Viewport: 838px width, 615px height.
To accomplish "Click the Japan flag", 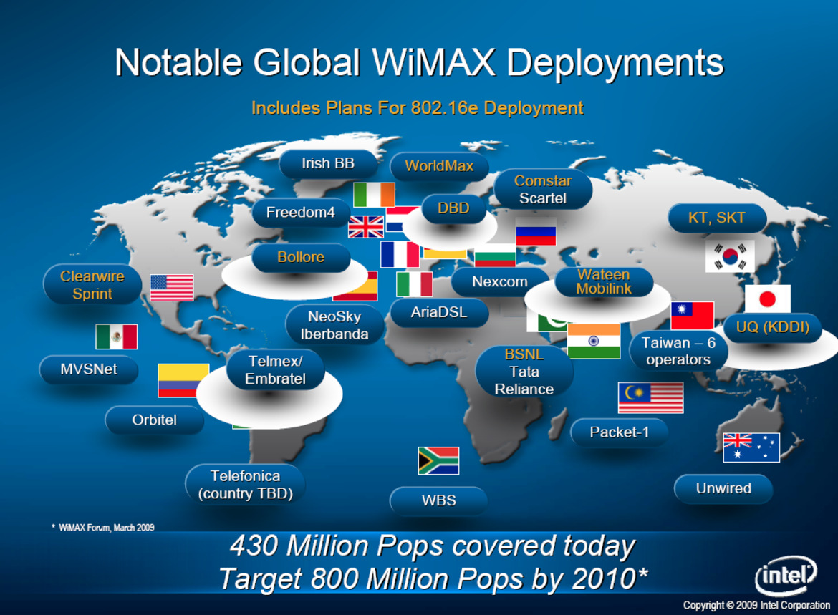I will pos(768,299).
